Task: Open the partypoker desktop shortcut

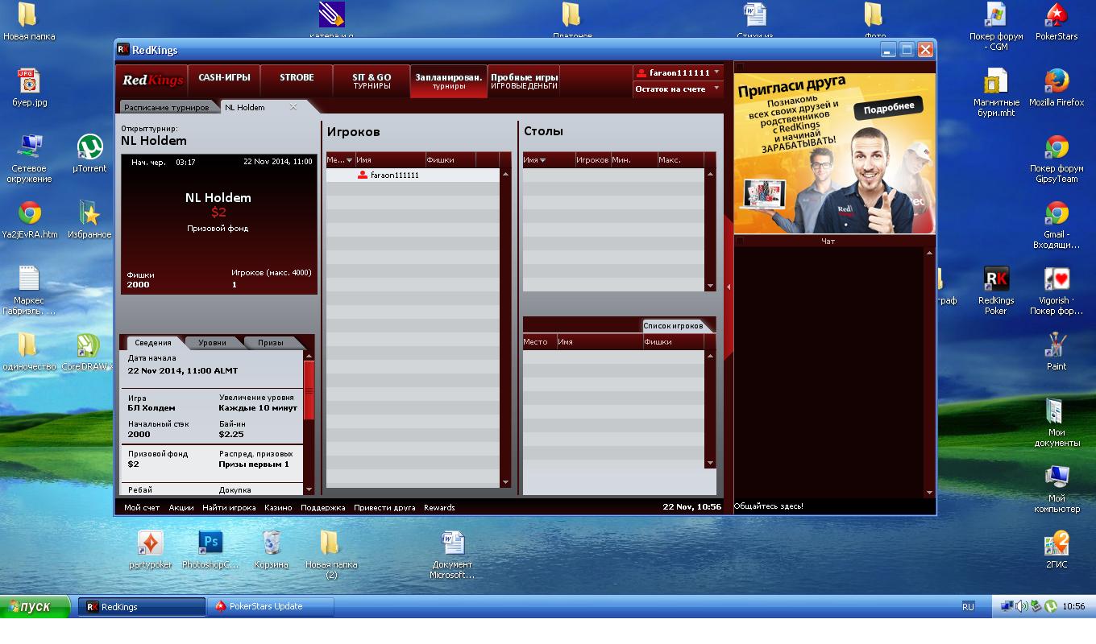Action: click(x=151, y=543)
